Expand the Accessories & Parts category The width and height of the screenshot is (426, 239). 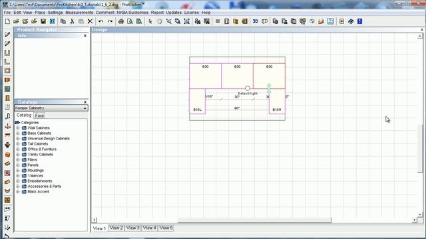(x=18, y=187)
